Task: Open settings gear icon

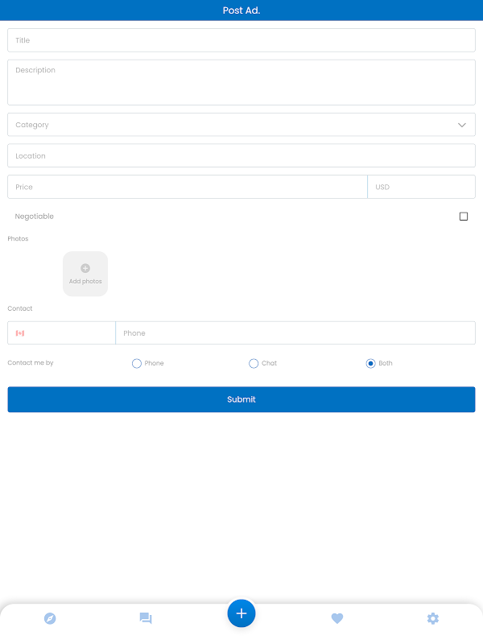Action: click(x=433, y=618)
